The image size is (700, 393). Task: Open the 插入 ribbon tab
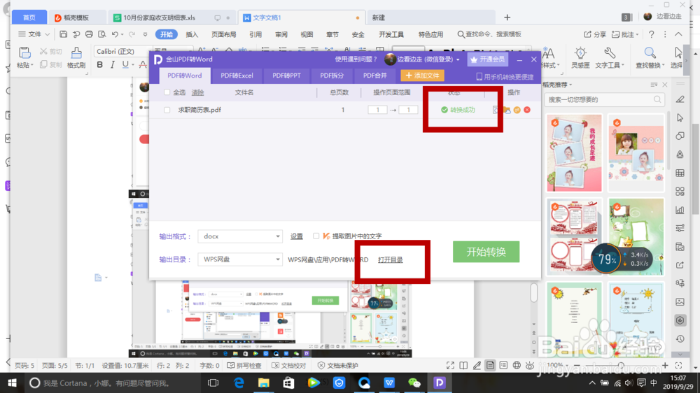[192, 34]
